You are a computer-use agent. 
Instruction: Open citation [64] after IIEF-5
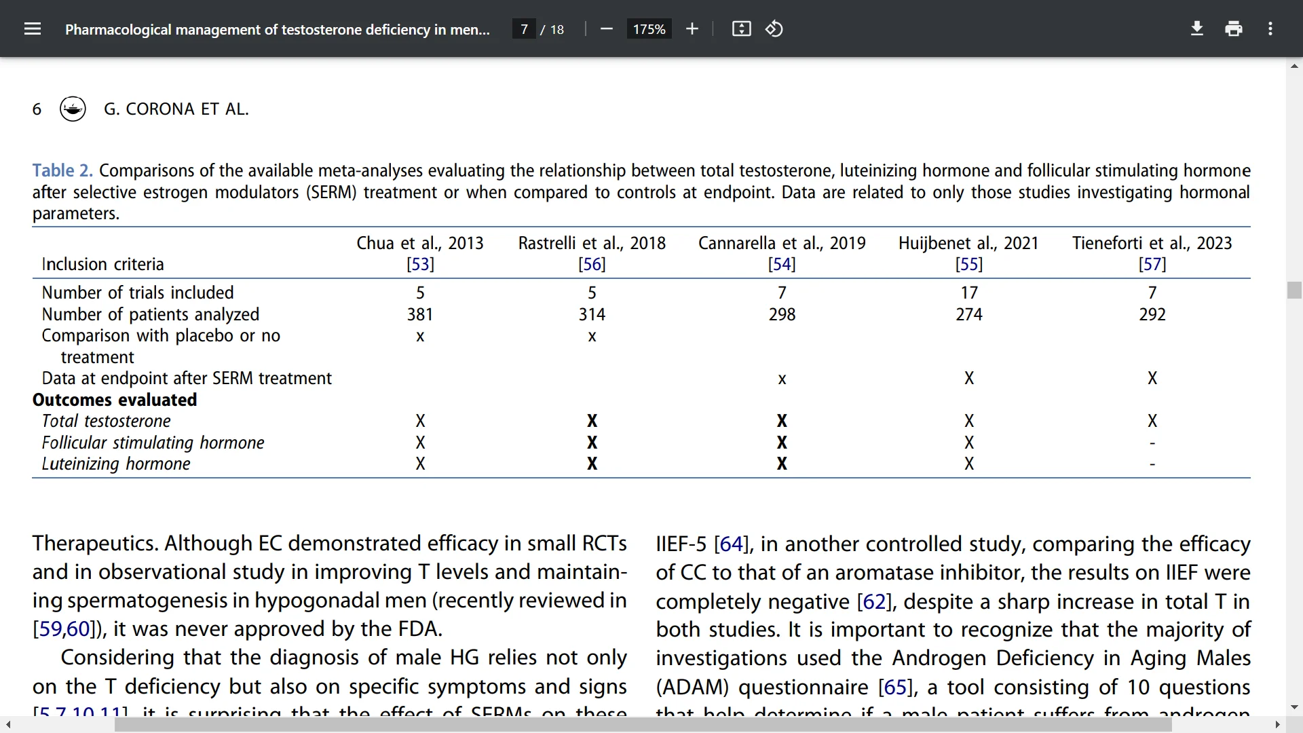(x=731, y=544)
